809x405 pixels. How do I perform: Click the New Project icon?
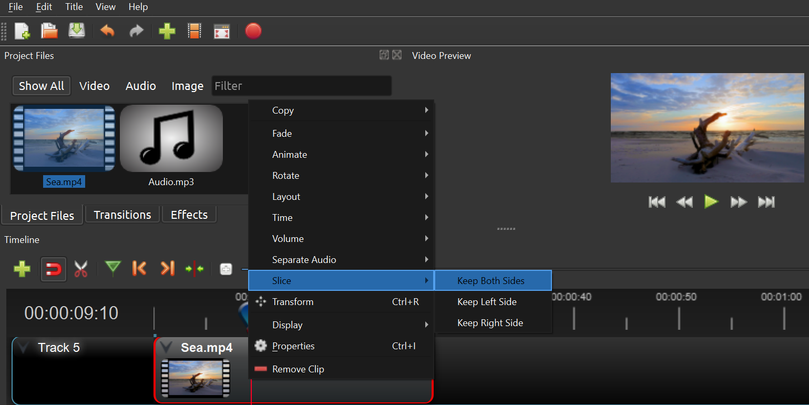[x=22, y=32]
